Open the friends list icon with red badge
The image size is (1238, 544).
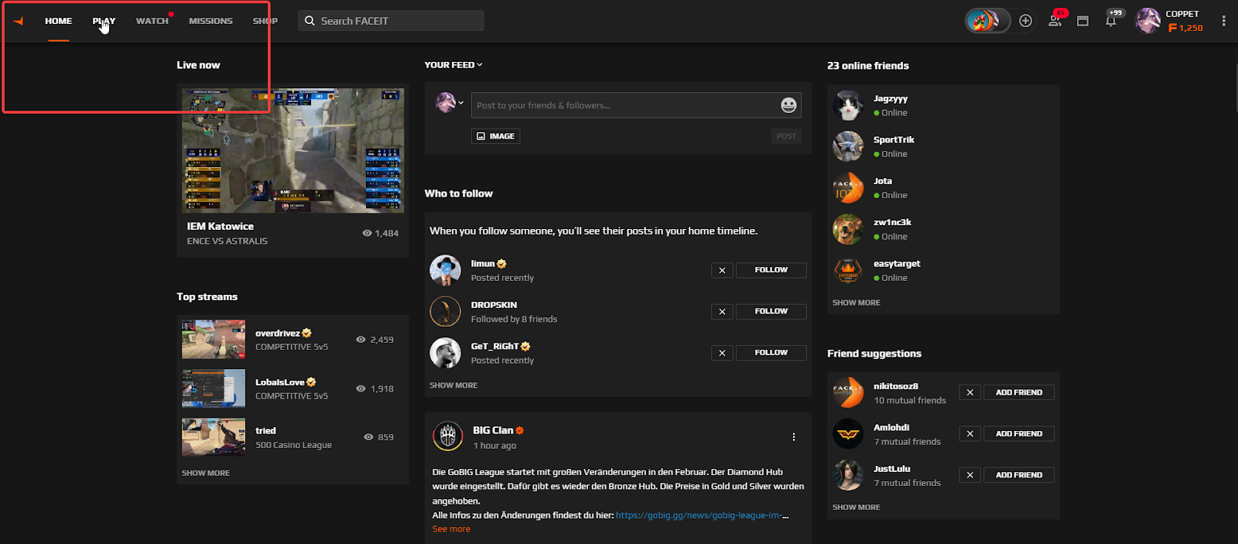(x=1055, y=21)
